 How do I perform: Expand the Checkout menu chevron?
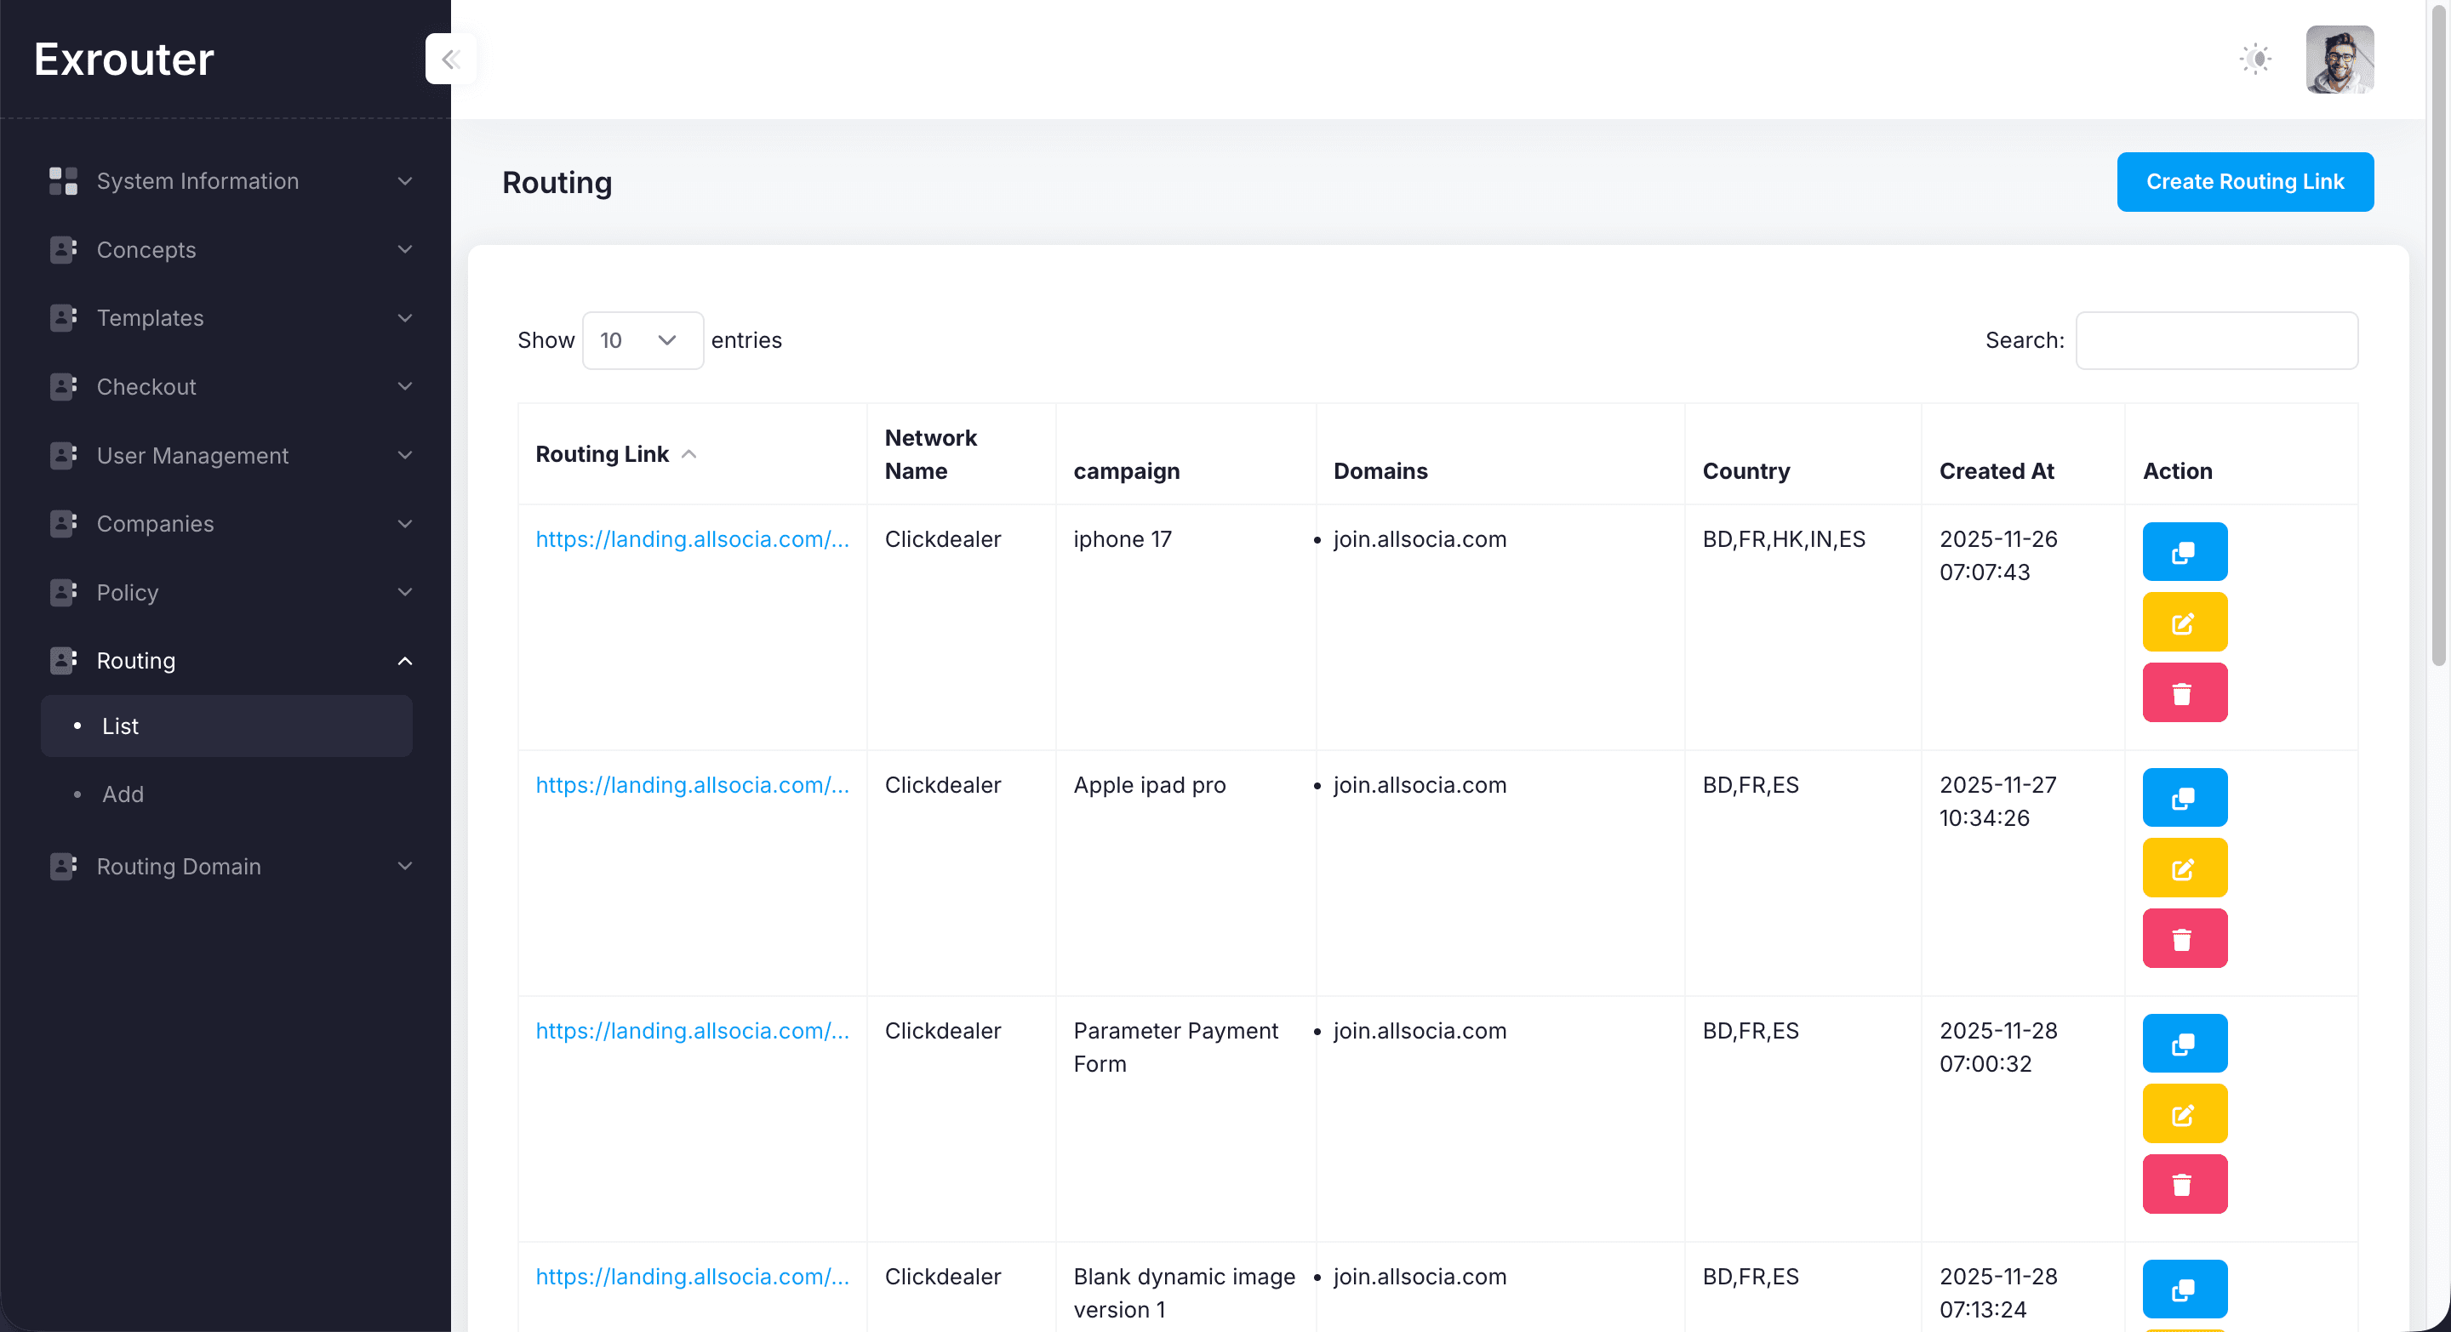(405, 386)
